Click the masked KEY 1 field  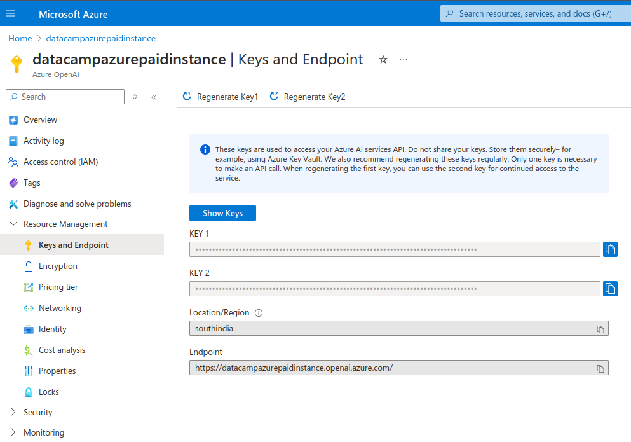tap(395, 249)
